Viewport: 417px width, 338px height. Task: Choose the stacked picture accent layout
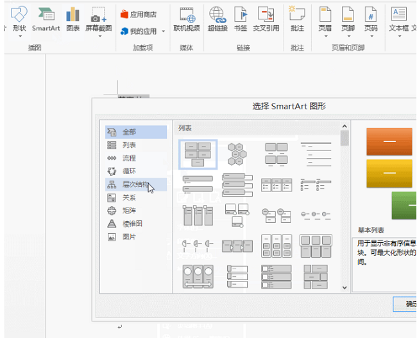click(x=237, y=215)
